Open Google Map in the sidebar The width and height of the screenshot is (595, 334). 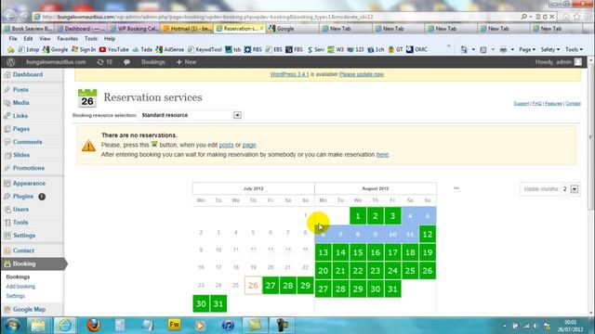point(29,309)
